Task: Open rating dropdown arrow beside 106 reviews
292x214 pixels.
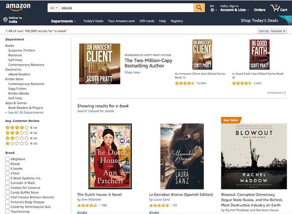Action: [x=99, y=205]
